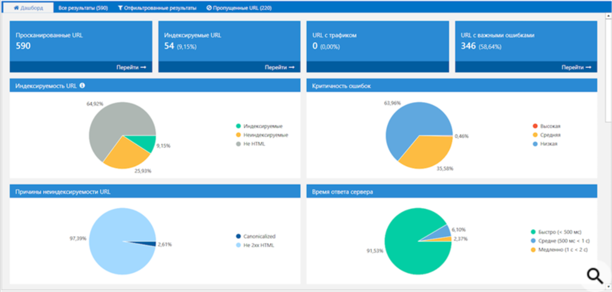
Task: Click the 35,58% chart label
Action: tap(445, 168)
